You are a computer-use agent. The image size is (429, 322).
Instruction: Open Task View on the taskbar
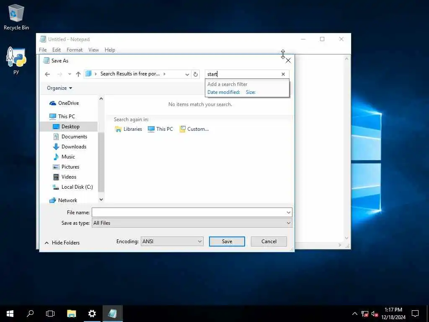tap(50, 314)
